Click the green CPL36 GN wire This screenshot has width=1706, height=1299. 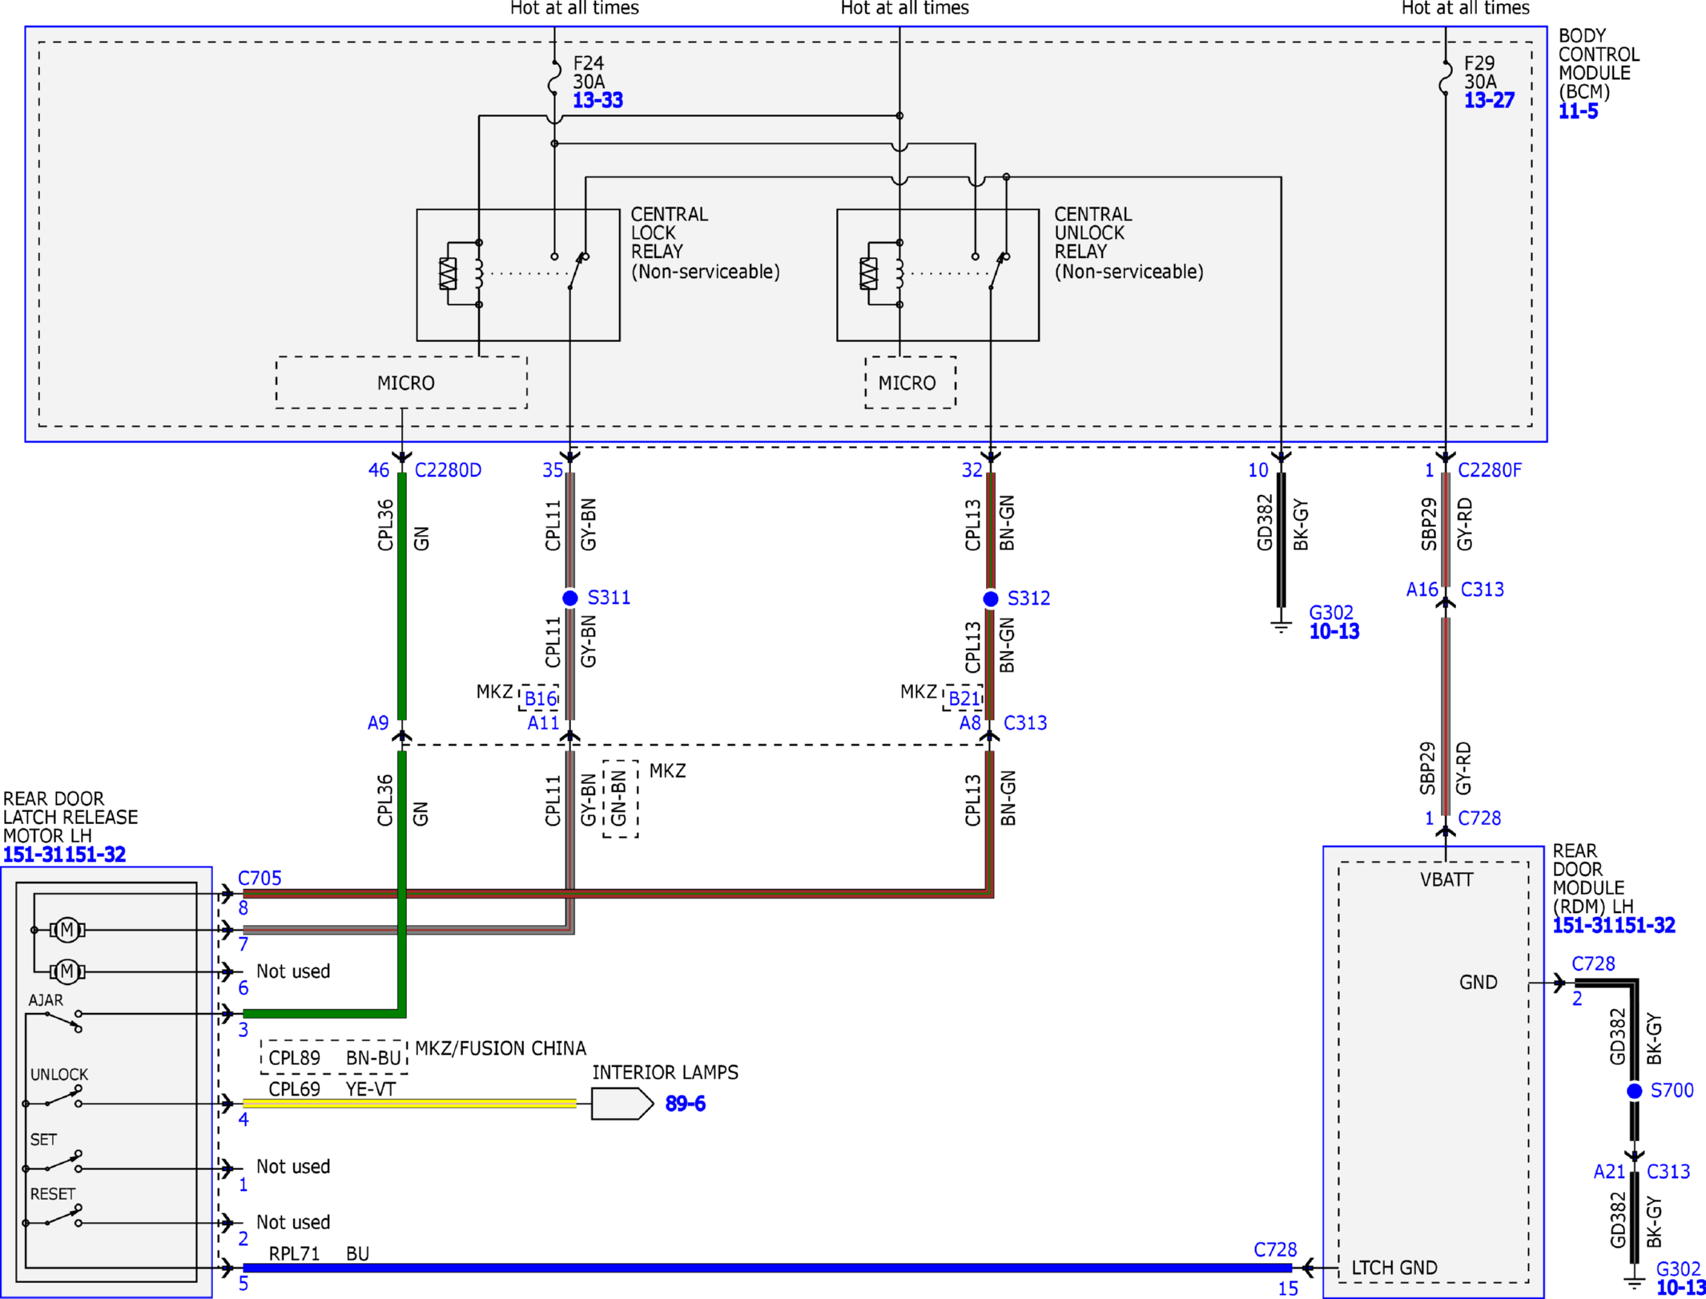[x=402, y=597]
